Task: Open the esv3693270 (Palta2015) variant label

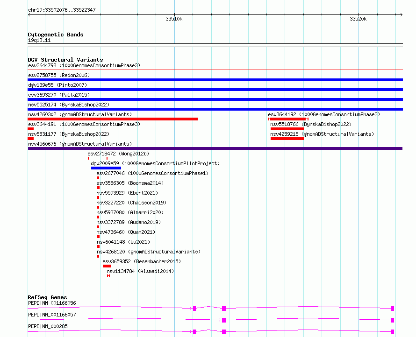Action: click(59, 95)
